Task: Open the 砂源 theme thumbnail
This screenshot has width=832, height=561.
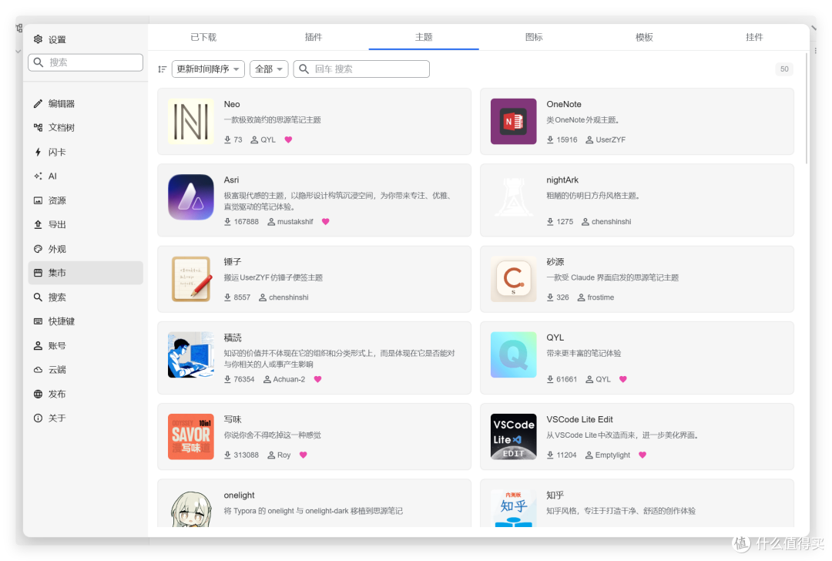Action: [x=514, y=279]
